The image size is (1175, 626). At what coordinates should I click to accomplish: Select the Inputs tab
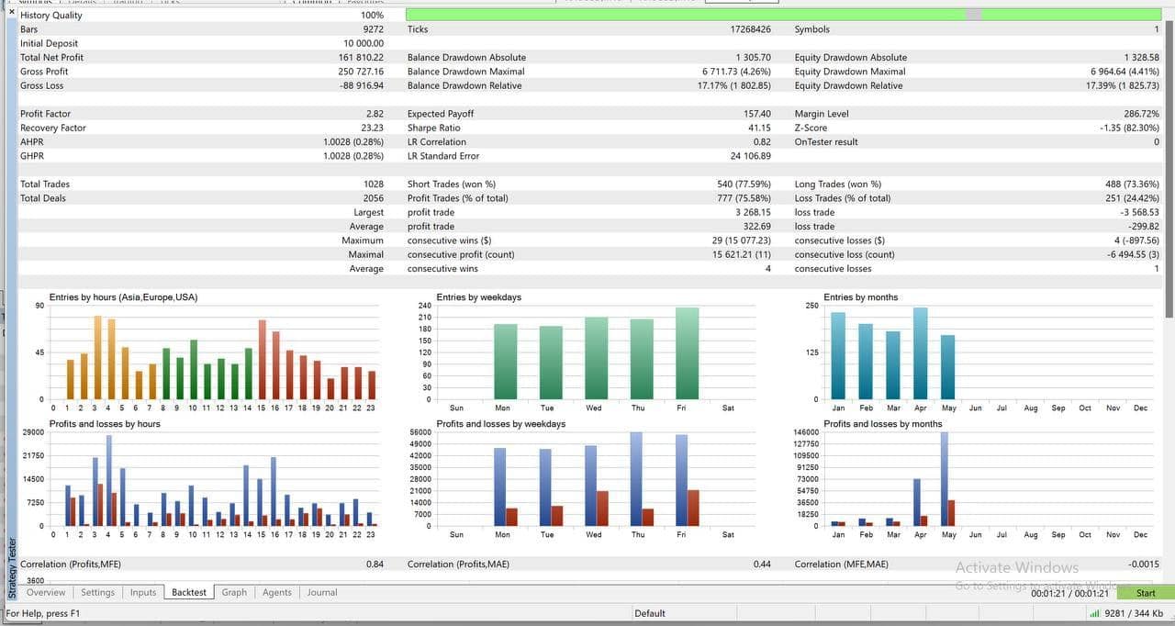[143, 593]
